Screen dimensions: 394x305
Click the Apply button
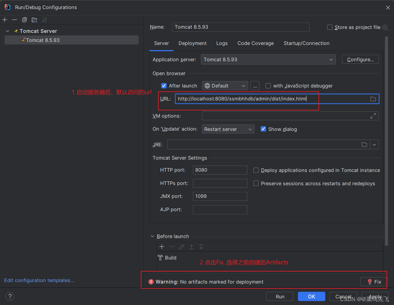[x=375, y=297]
